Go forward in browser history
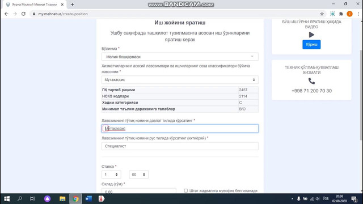This screenshot has width=363, height=204. click(15, 14)
